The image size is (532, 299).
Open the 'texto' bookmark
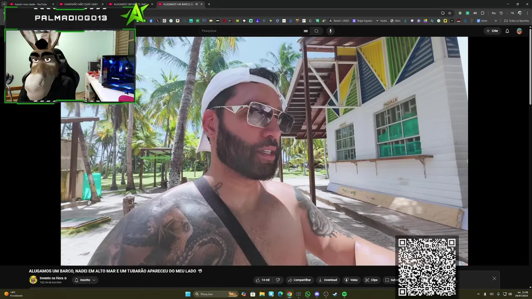coord(482,21)
